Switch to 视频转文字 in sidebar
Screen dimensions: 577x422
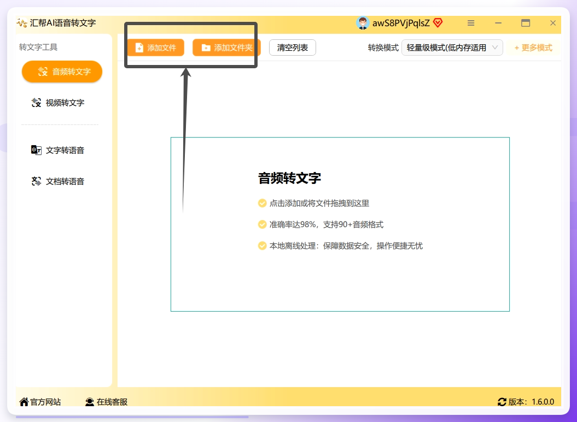point(58,103)
